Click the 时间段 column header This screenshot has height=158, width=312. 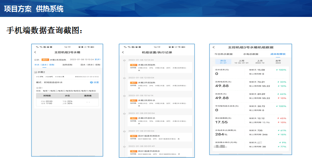47,96
